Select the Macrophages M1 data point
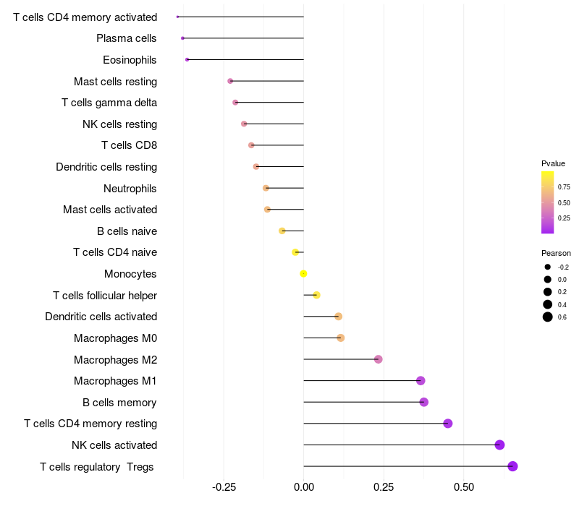 tap(420, 381)
